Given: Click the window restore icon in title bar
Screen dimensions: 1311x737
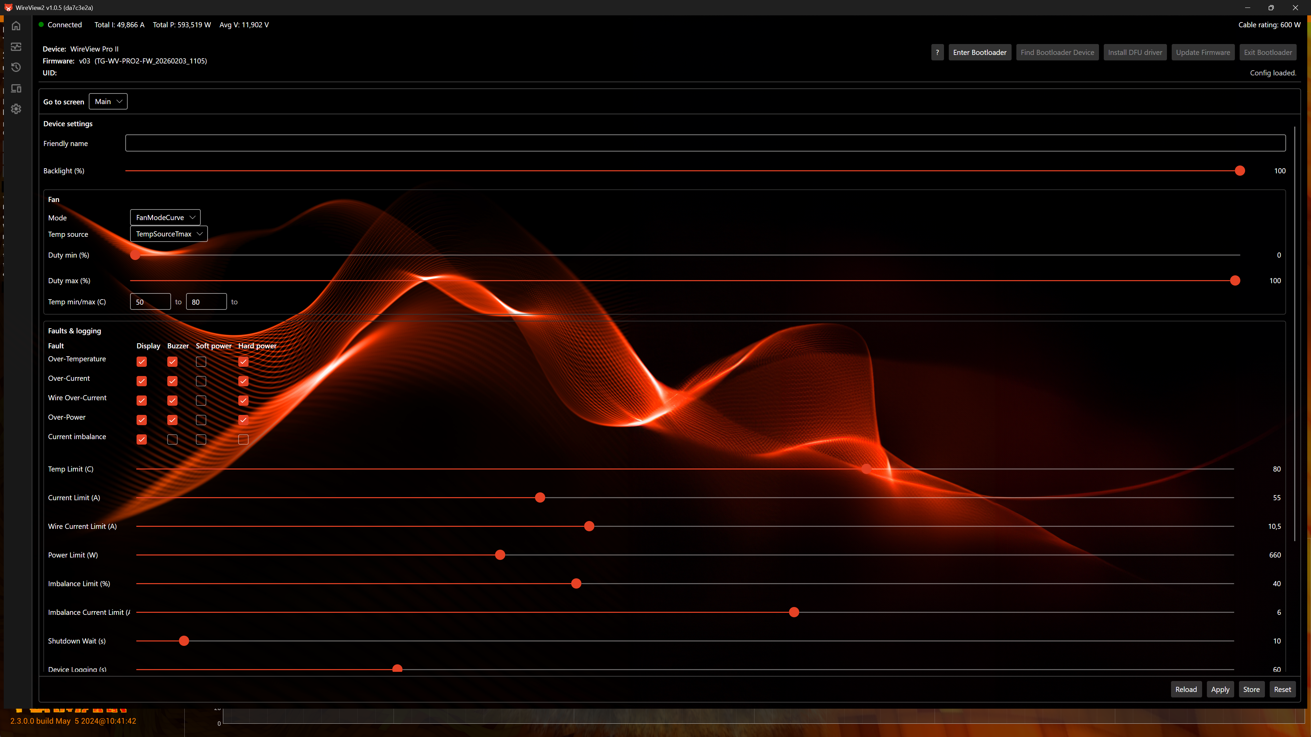Looking at the screenshot, I should (1271, 8).
